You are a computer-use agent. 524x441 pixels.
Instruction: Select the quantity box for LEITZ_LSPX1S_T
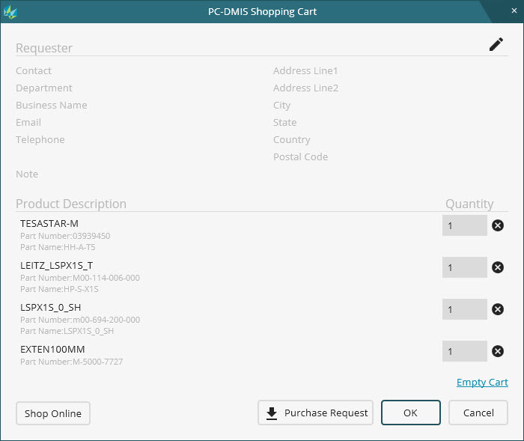point(464,267)
